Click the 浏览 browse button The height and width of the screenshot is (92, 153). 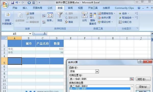[143, 79]
